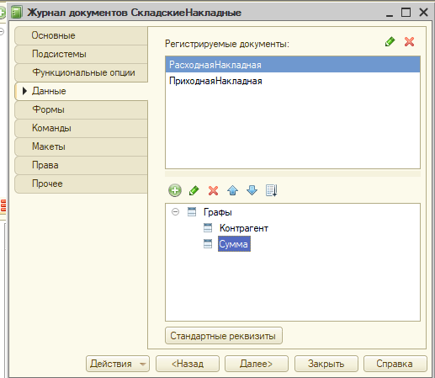Image resolution: width=435 pixels, height=378 pixels.
Task: Click pencil icon beside Регистрируемые документы
Action: [x=390, y=42]
